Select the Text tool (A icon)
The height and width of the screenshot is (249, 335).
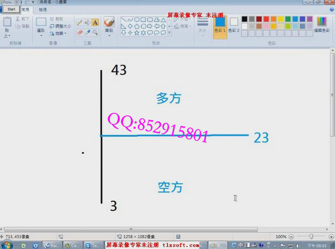pyautogui.click(x=95, y=22)
